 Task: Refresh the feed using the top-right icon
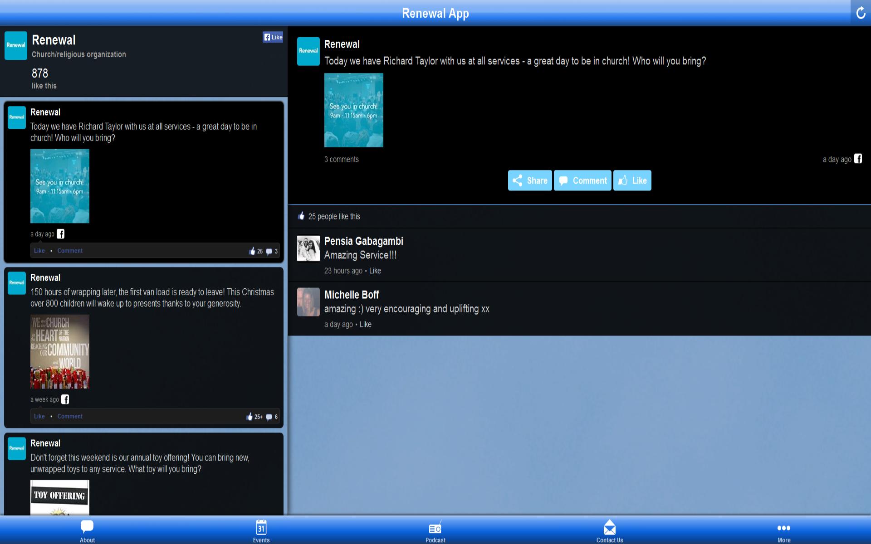pos(860,13)
